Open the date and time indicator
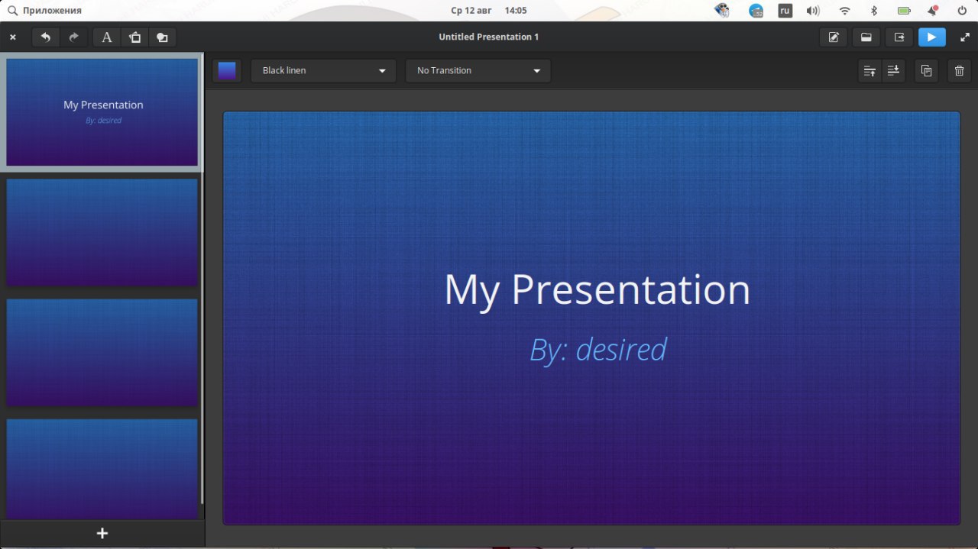This screenshot has width=978, height=549. tap(489, 11)
